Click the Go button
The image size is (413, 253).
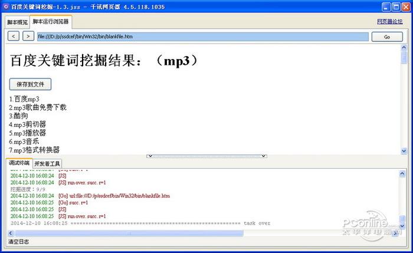tap(387, 37)
